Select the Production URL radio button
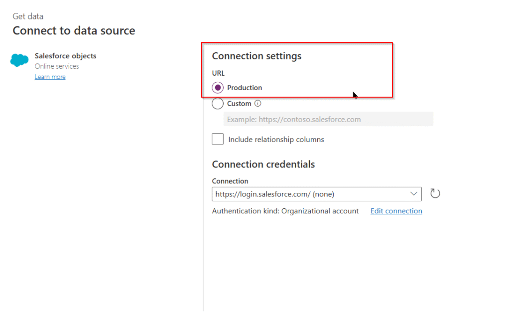 [x=218, y=88]
